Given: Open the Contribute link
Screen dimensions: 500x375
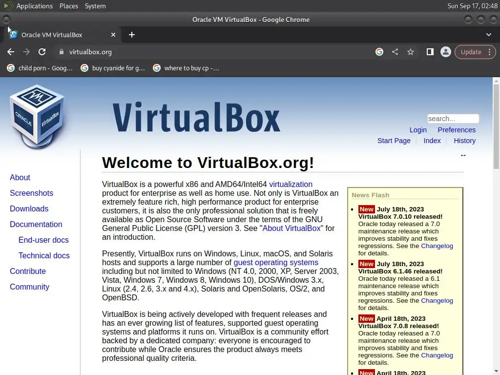Looking at the screenshot, I should point(27,271).
